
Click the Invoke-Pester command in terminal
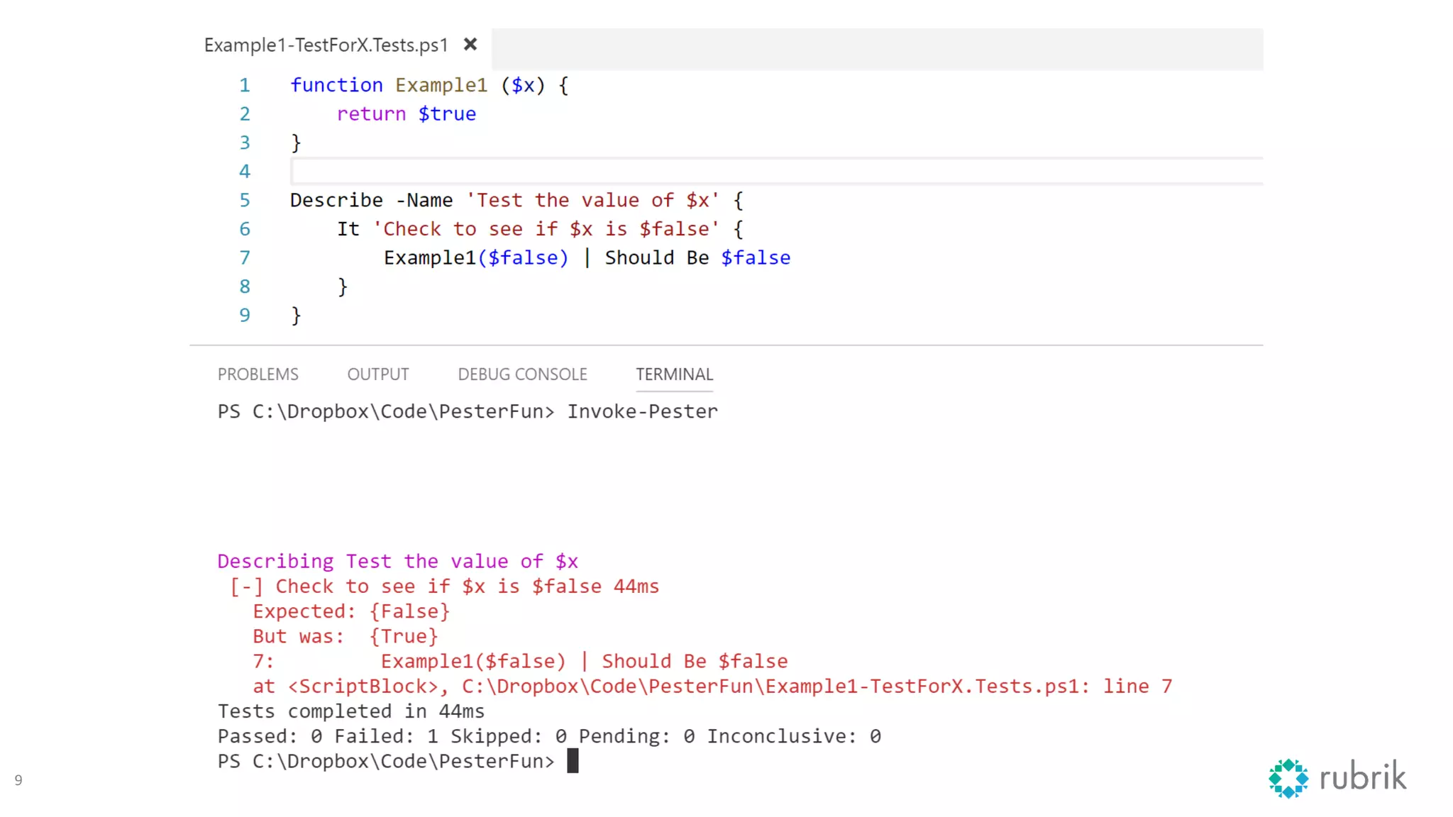(x=642, y=412)
